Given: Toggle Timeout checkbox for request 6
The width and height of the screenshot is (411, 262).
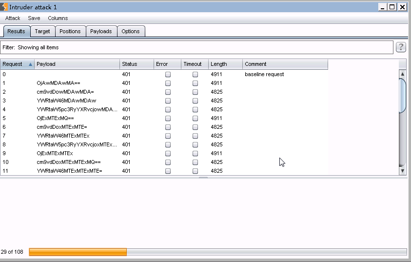Looking at the screenshot, I should pos(196,127).
